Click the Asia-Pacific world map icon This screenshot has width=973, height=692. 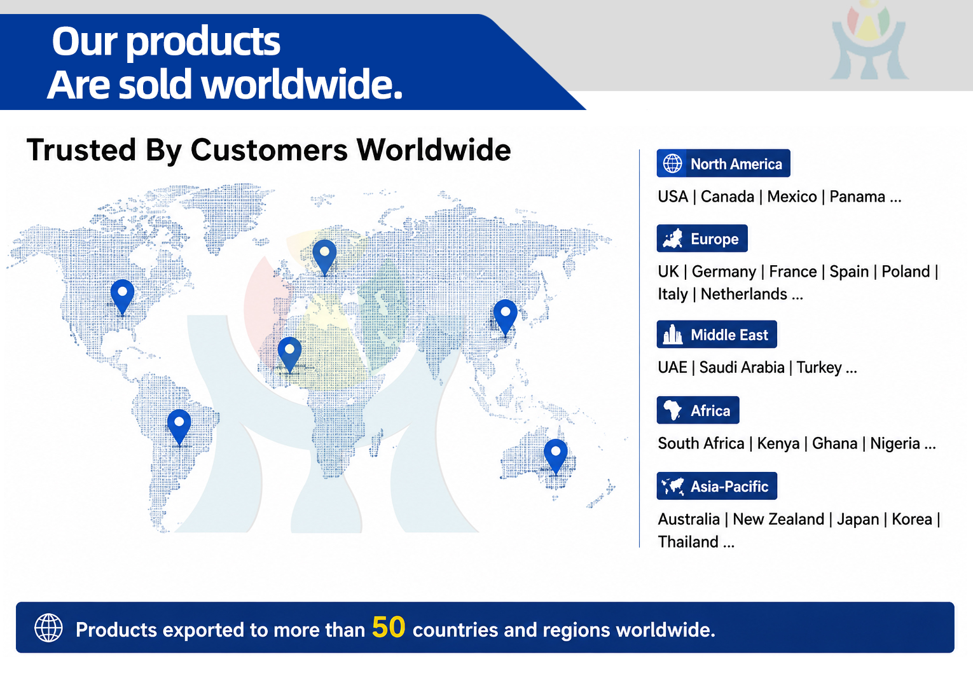point(673,487)
